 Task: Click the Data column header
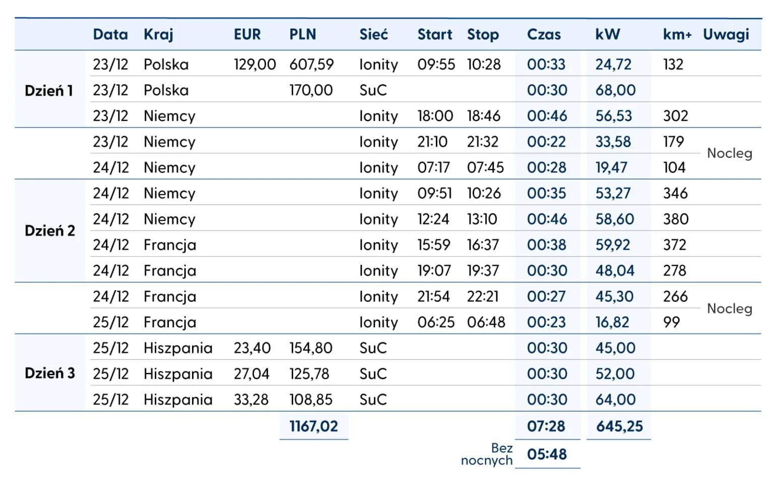pos(110,34)
